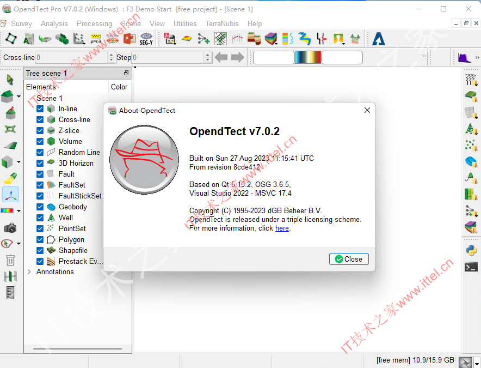Open dropdown arrow beside home view icon
Viewport: 481px width, 368px height.
[18, 96]
